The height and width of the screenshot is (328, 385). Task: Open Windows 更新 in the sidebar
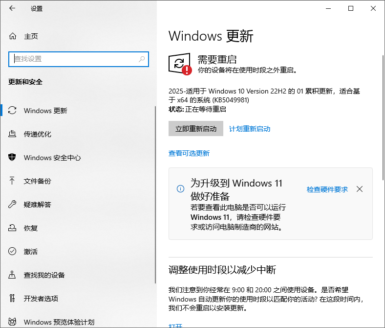78,111
